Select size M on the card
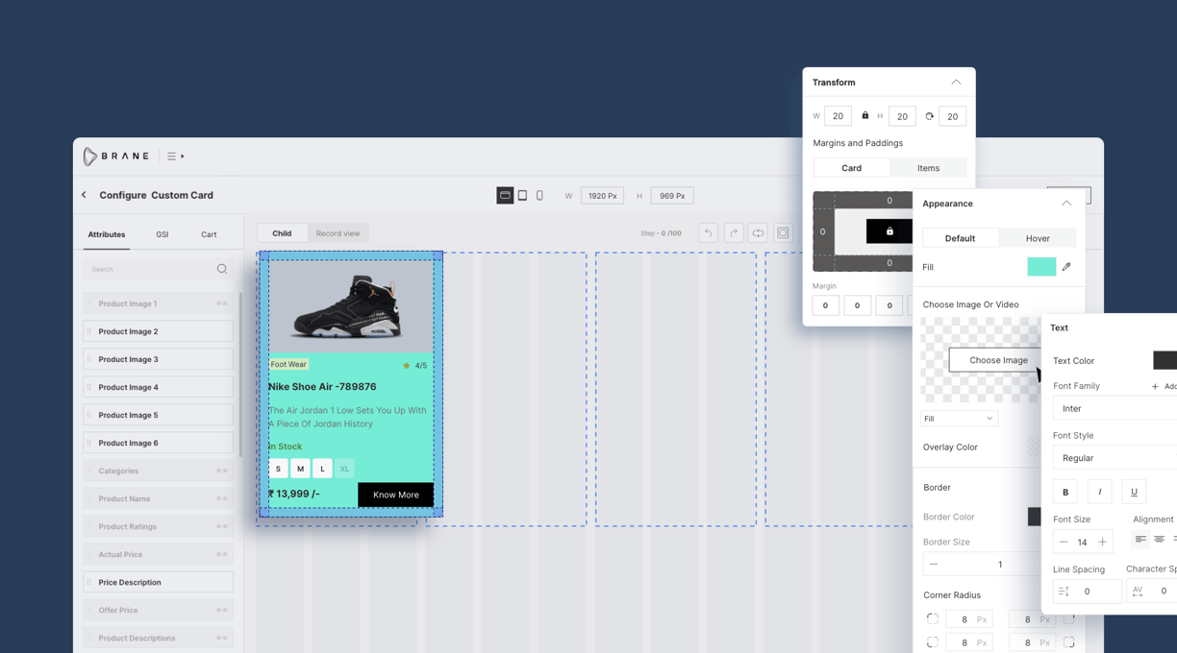This screenshot has height=653, width=1177. 300,469
